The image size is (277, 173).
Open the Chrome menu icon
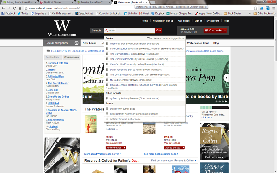point(274,8)
